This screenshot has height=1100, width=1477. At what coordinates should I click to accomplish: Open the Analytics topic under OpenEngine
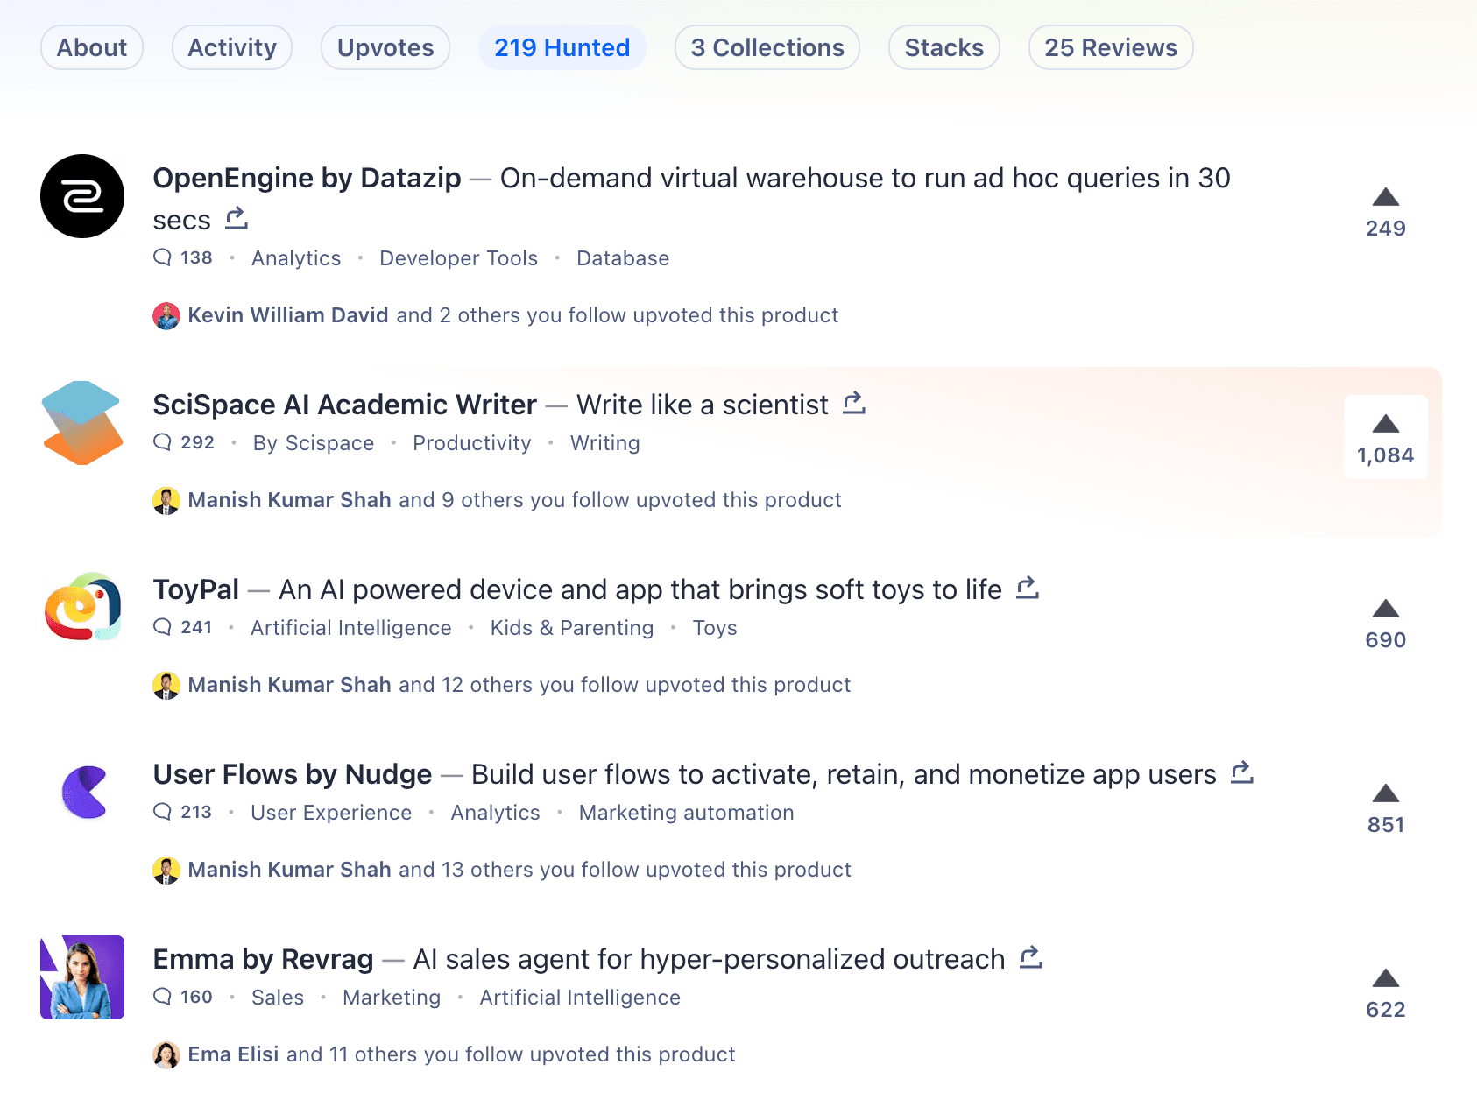pyautogui.click(x=296, y=258)
